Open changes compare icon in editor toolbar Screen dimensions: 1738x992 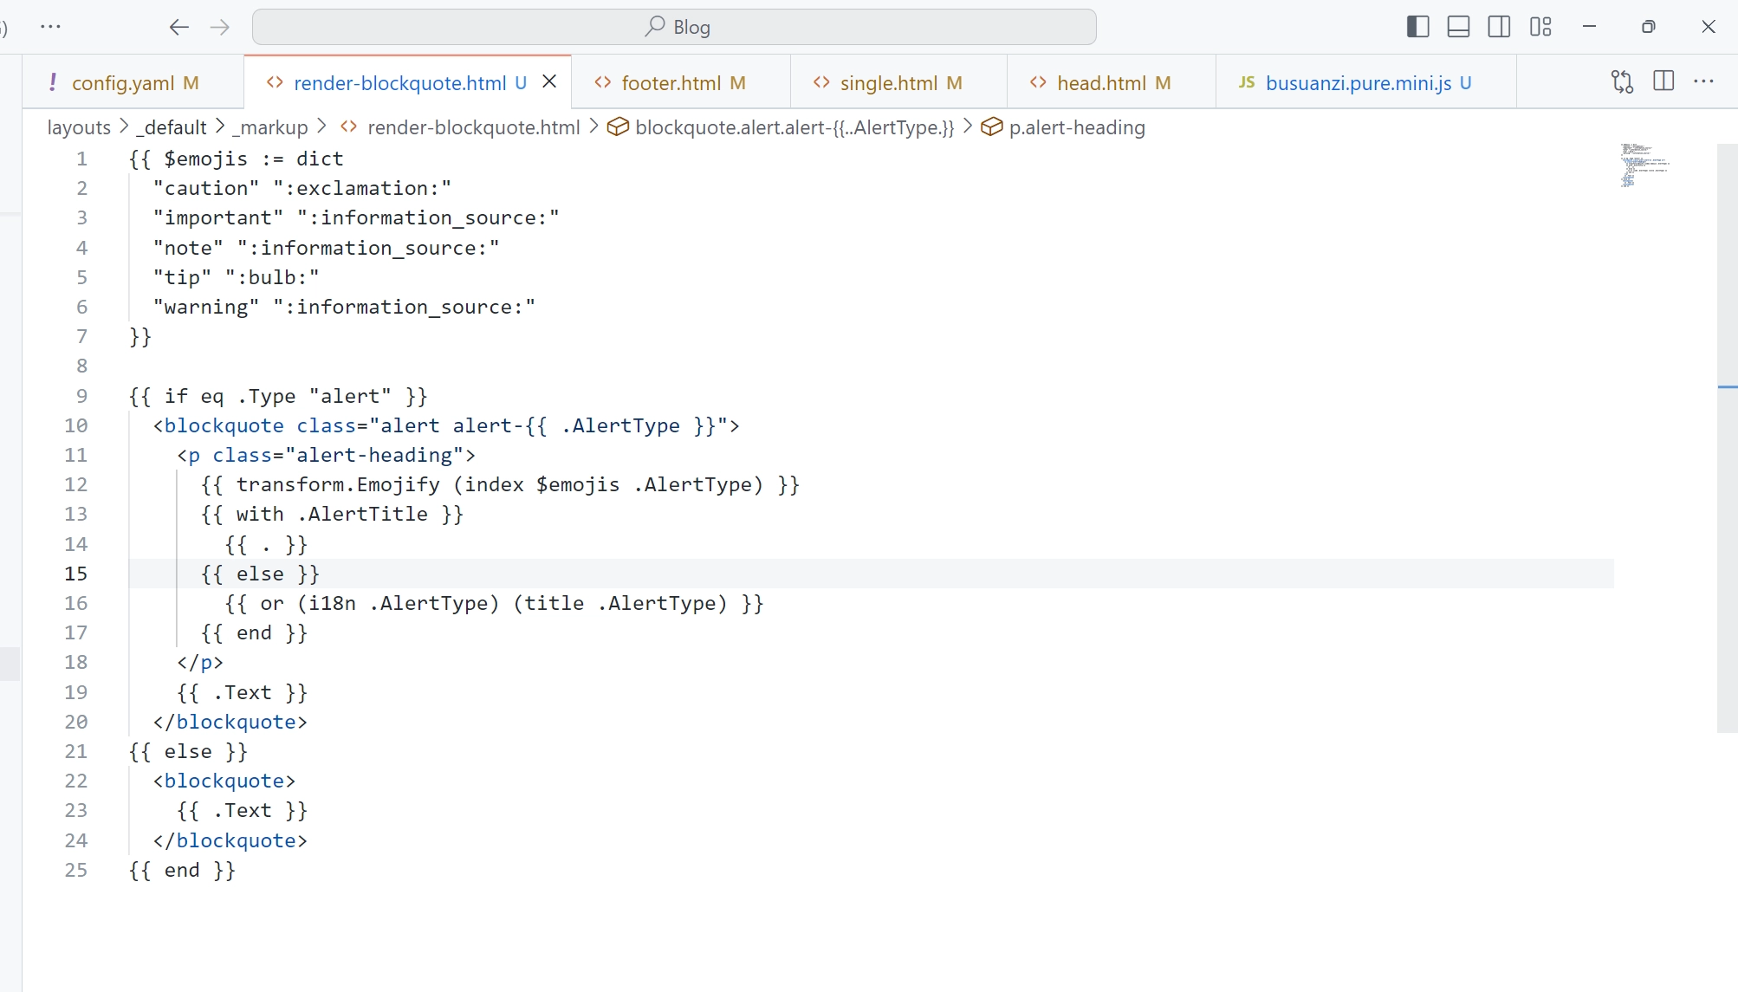click(1623, 81)
